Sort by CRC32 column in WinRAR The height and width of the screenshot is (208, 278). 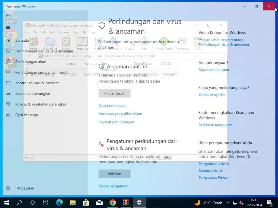166,63
